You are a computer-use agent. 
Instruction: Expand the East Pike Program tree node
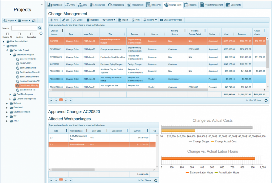(x=10, y=94)
